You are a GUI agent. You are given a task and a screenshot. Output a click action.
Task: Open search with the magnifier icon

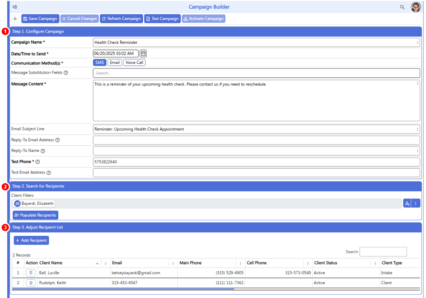pyautogui.click(x=402, y=7)
